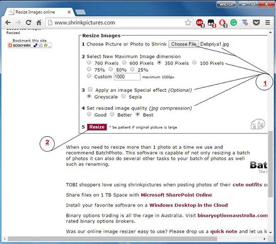The height and width of the screenshot is (244, 276).
Task: Select the Resize Images online tab
Action: pyautogui.click(x=38, y=12)
